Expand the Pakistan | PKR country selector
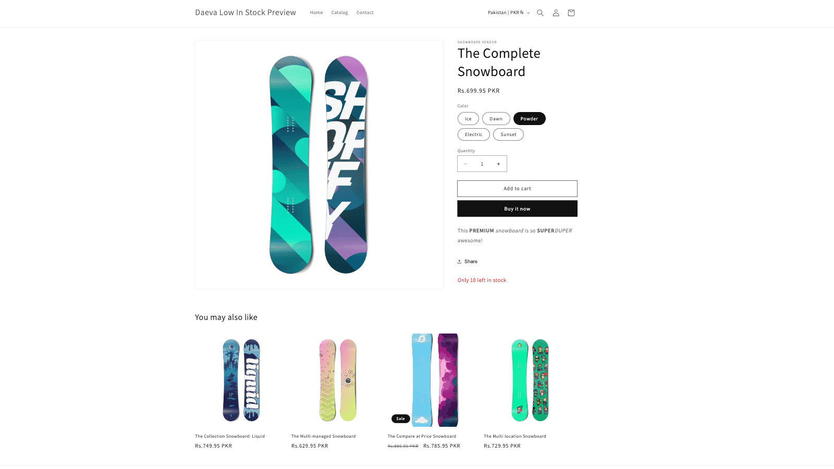The image size is (834, 469). [x=508, y=13]
